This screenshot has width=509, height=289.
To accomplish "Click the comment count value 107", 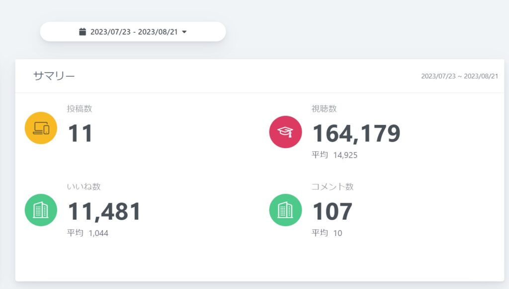I will coord(332,212).
